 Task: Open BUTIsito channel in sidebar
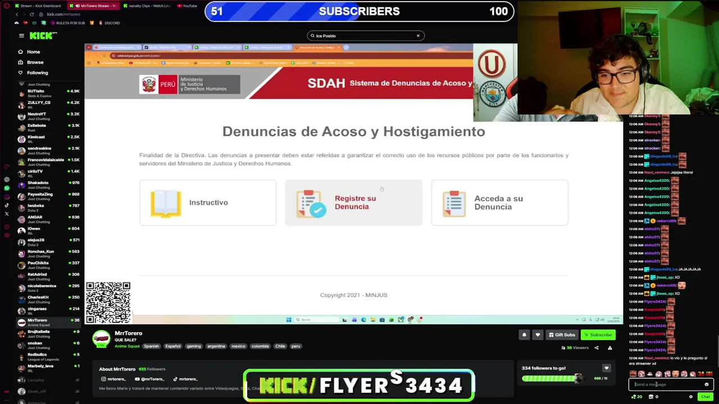click(x=49, y=93)
